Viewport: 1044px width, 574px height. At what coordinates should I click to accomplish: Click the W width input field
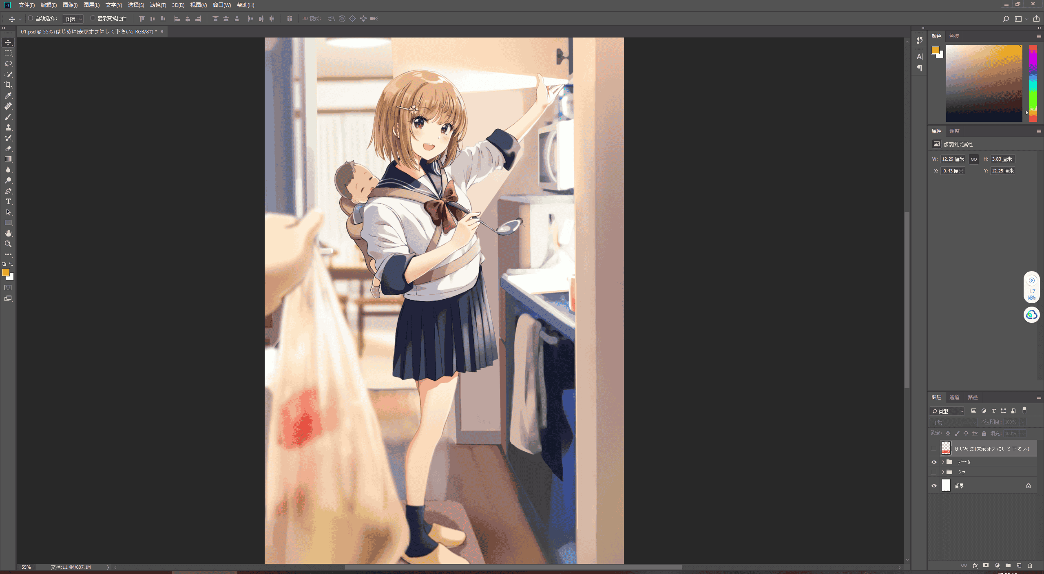(x=953, y=159)
